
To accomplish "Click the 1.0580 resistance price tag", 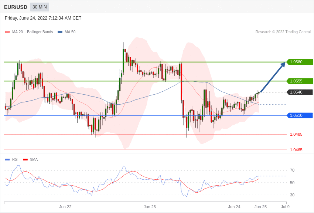I will click(300, 62).
